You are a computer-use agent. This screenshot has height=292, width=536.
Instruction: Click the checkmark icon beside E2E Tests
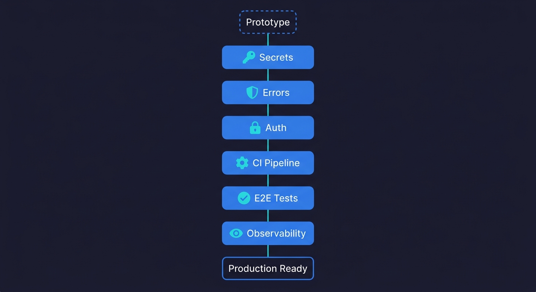coord(244,198)
